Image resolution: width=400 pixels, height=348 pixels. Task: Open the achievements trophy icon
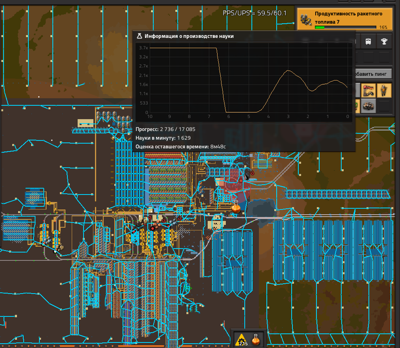click(x=384, y=41)
